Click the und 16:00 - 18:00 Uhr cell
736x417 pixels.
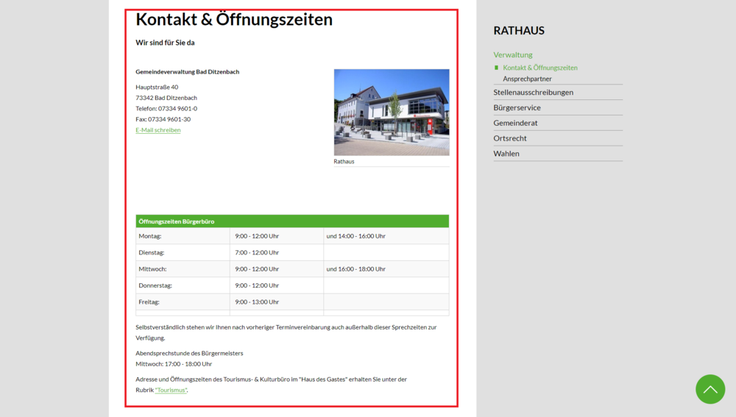click(x=386, y=268)
